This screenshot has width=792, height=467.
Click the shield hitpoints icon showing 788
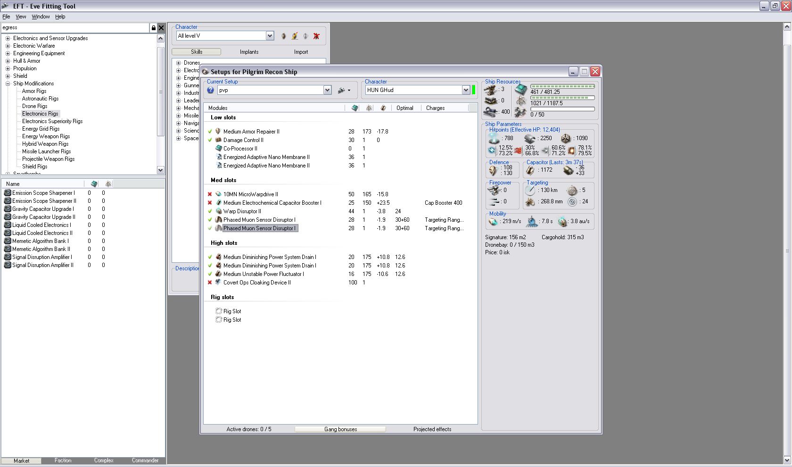494,138
